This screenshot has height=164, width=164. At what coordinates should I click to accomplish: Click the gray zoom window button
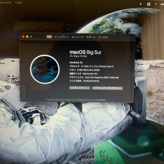click(x=31, y=37)
